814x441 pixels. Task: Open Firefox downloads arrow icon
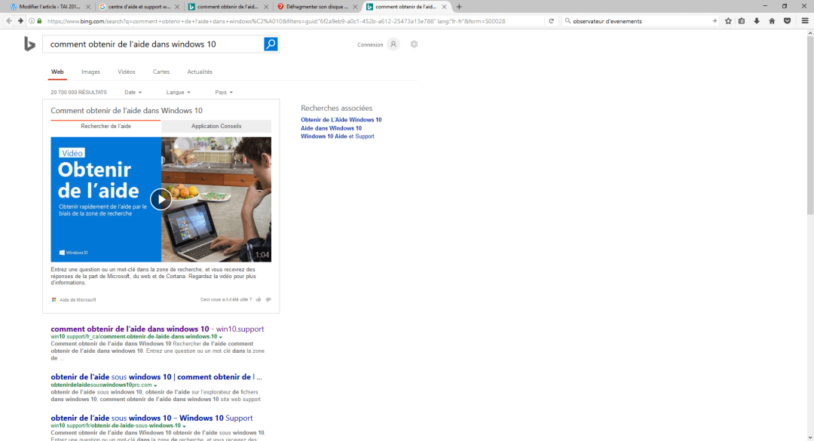[x=757, y=21]
